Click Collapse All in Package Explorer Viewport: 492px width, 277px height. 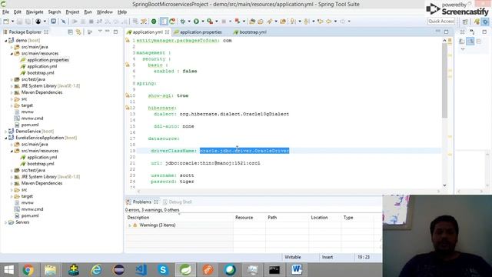coord(70,32)
